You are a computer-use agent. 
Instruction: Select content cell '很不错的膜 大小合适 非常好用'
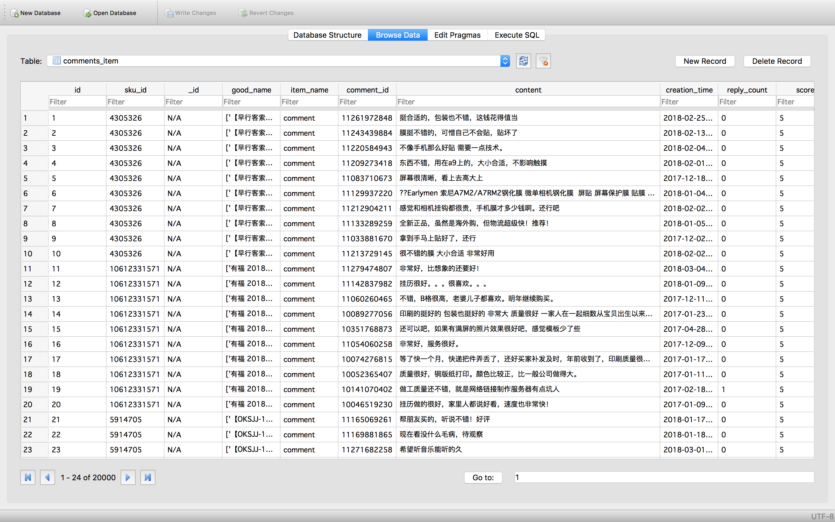point(528,253)
